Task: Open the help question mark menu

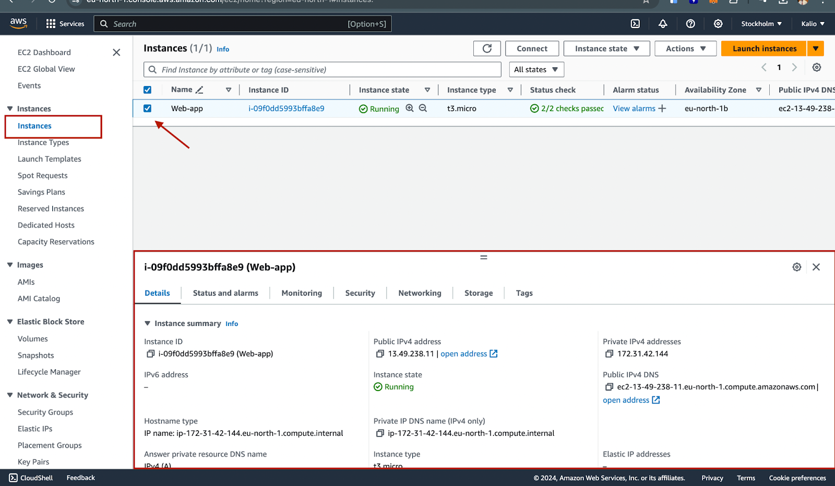Action: pyautogui.click(x=690, y=24)
